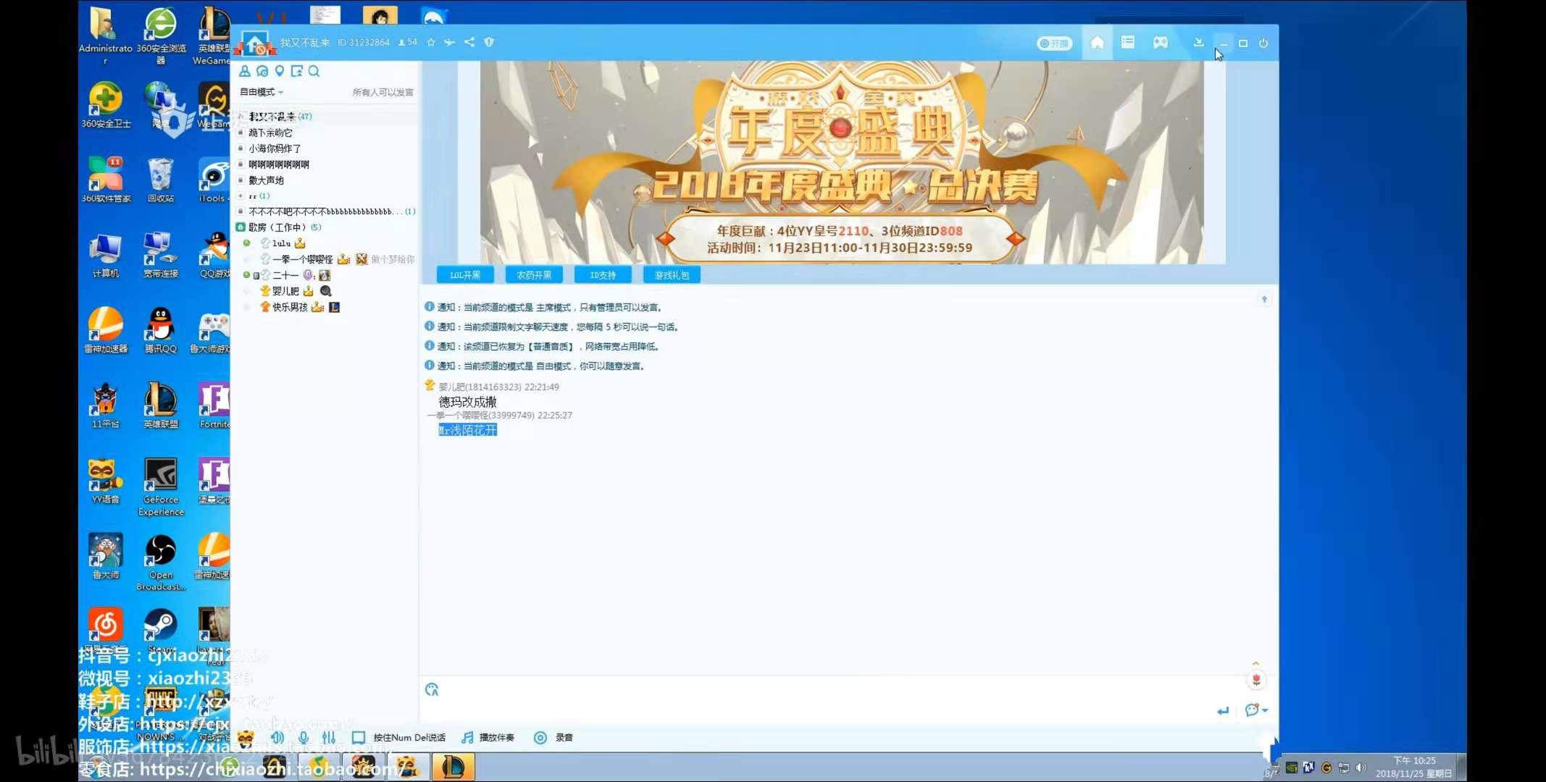Open the game center controller icon

tap(1160, 43)
